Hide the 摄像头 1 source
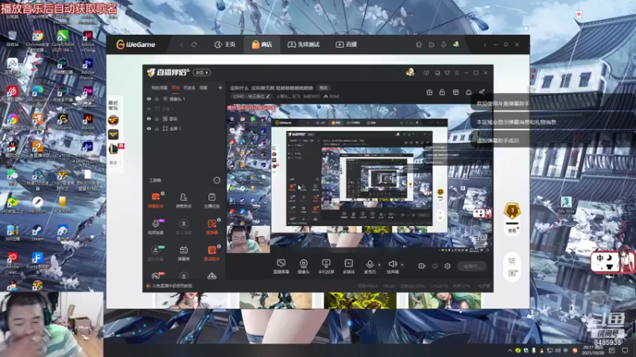636x357 pixels. tap(149, 98)
